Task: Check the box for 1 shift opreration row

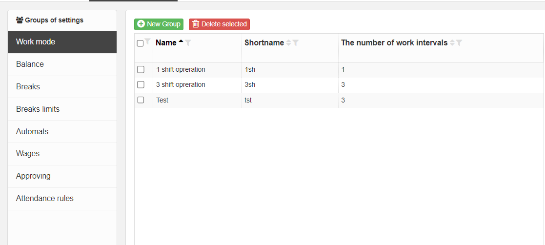Action: tap(141, 69)
